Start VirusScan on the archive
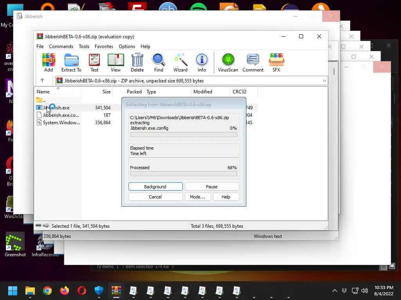 (228, 62)
